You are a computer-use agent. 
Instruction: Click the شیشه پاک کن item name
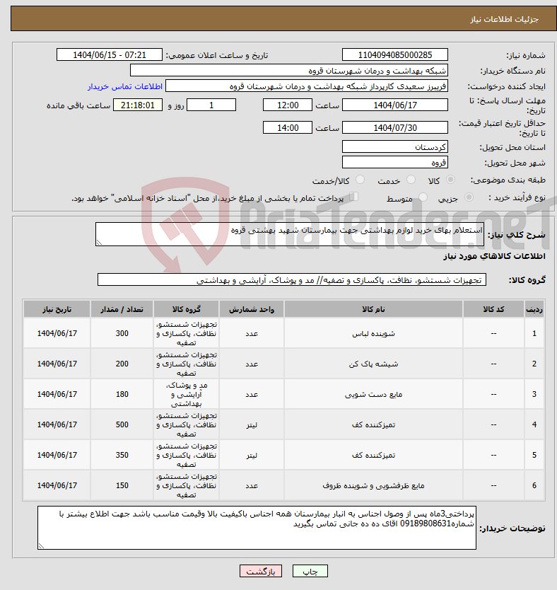tap(373, 364)
